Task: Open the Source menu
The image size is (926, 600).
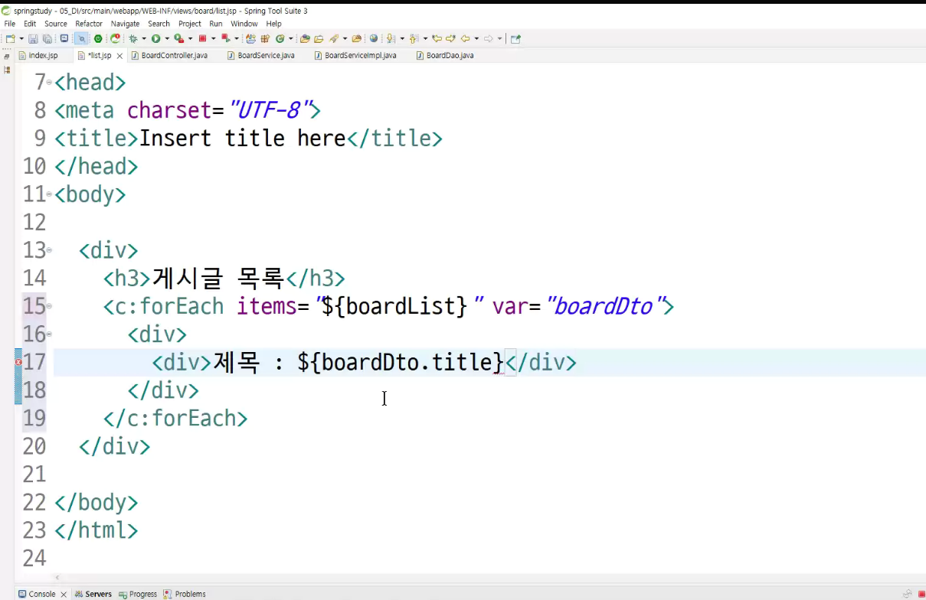Action: [x=56, y=24]
